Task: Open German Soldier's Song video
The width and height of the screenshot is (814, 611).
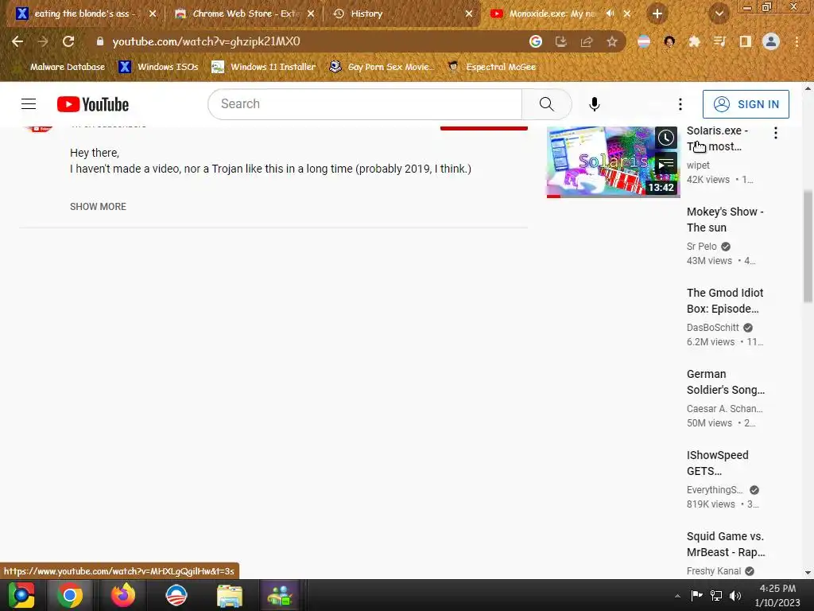Action: pos(725,382)
